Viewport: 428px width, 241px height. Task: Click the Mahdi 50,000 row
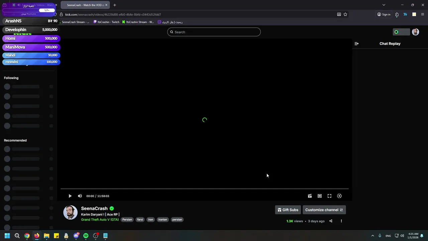coord(31,55)
